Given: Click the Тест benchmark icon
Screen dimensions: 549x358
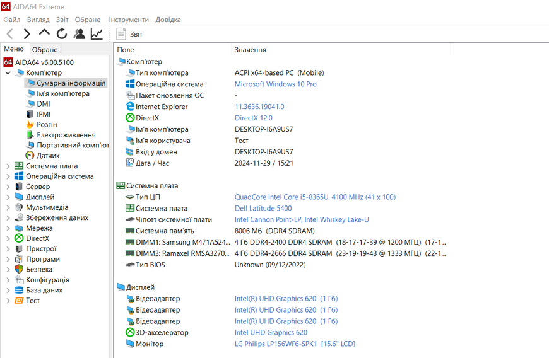Looking at the screenshot, I should [19, 300].
